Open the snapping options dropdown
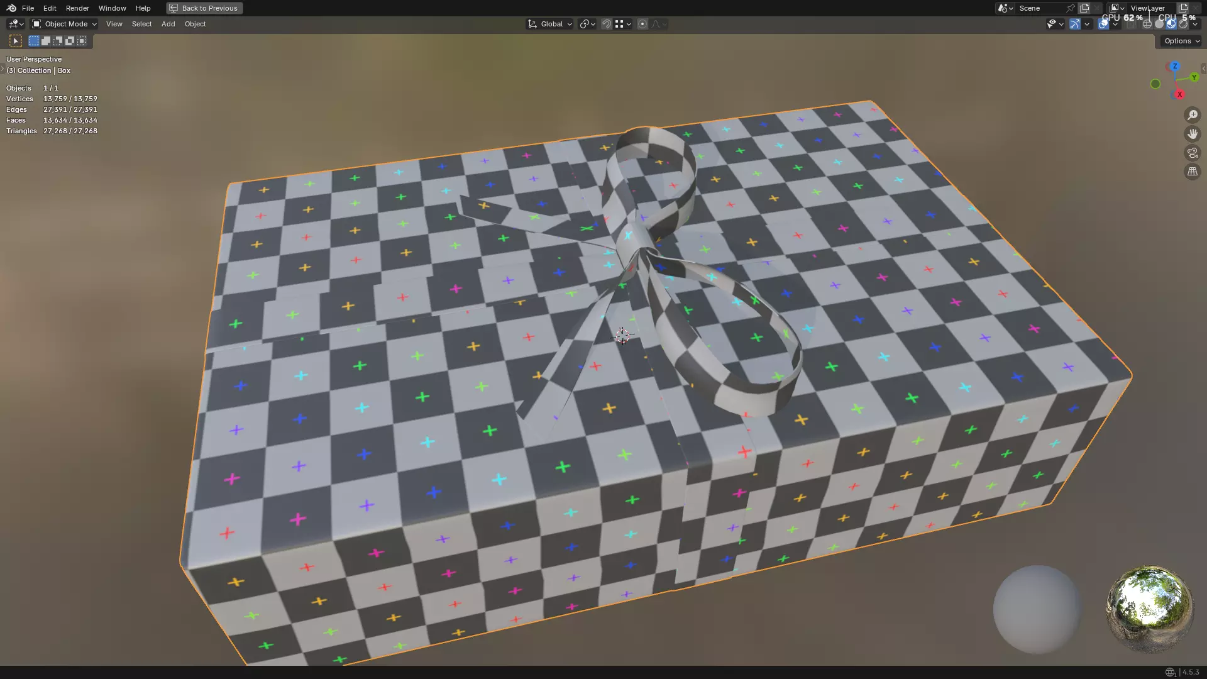Viewport: 1207px width, 679px height. [623, 24]
